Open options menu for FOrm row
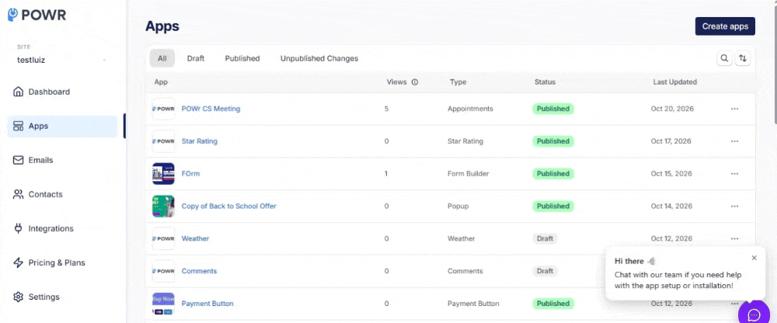The width and height of the screenshot is (777, 323). [734, 173]
